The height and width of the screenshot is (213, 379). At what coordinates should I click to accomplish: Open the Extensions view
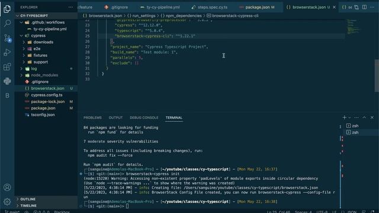tap(7, 67)
